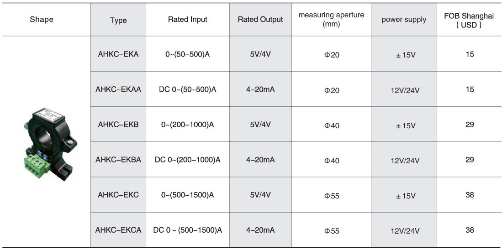Select the Shape column header

coord(42,20)
